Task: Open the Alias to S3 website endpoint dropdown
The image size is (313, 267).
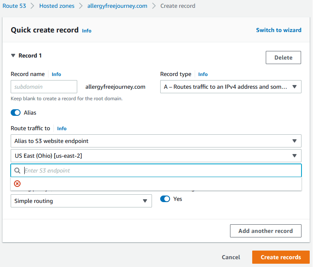Action: [x=156, y=141]
